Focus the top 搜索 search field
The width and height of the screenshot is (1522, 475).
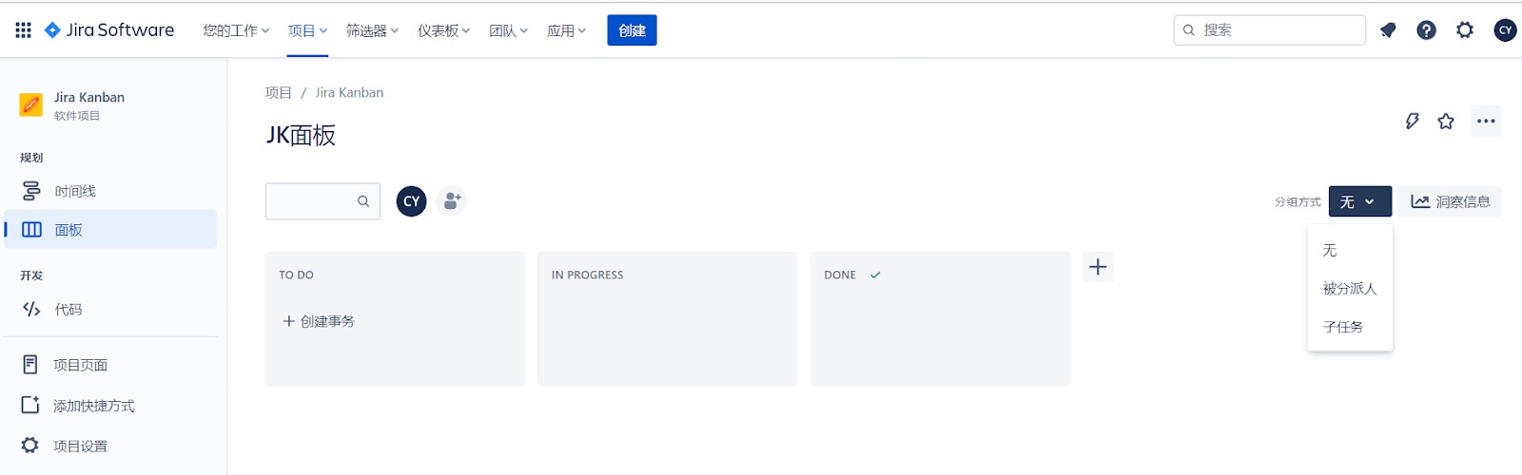(1269, 30)
